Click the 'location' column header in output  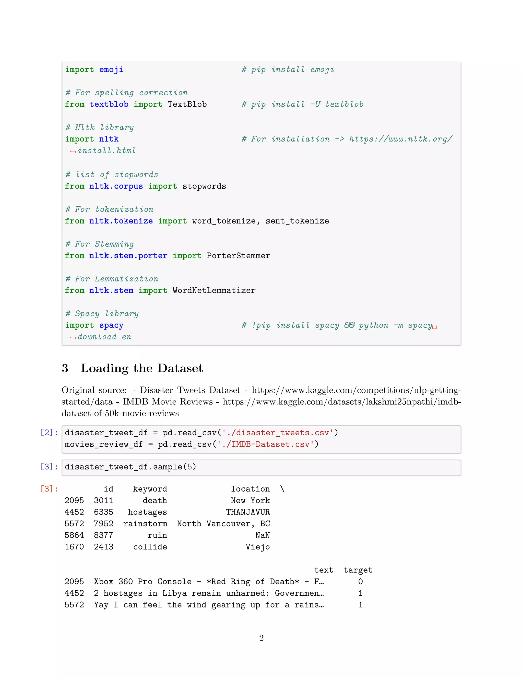click(250, 489)
